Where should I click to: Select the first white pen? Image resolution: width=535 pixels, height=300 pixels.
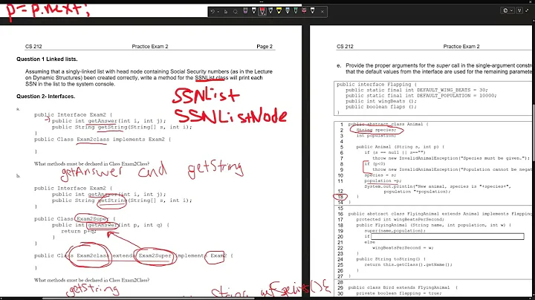pos(254,11)
